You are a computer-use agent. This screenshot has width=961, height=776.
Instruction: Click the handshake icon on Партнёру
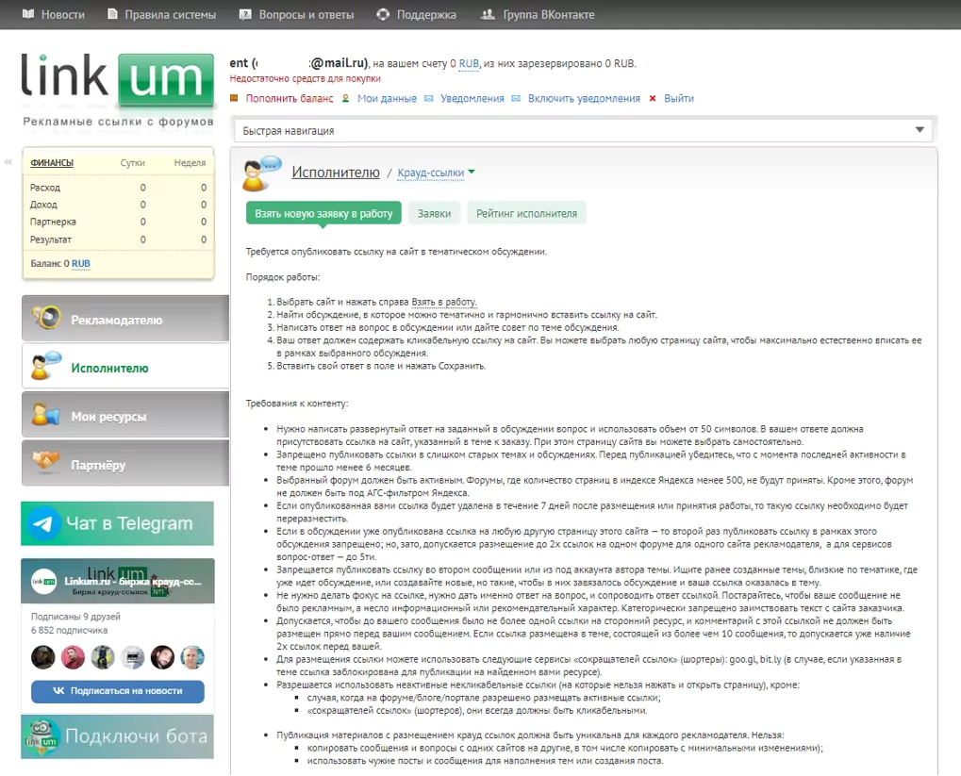[x=46, y=460]
